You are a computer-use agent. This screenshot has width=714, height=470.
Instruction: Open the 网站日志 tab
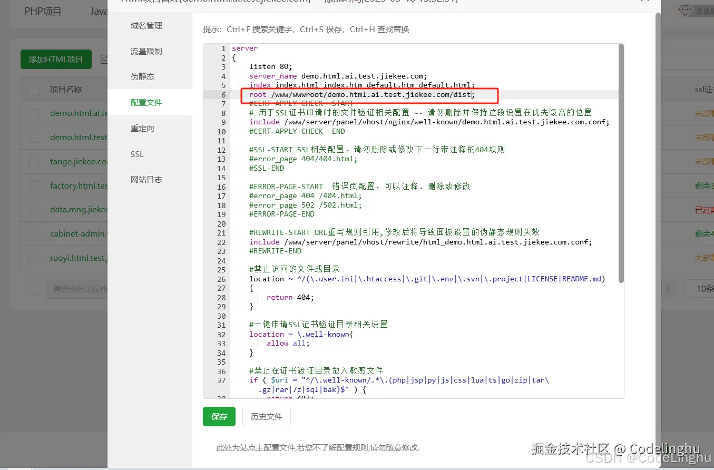pyautogui.click(x=146, y=180)
